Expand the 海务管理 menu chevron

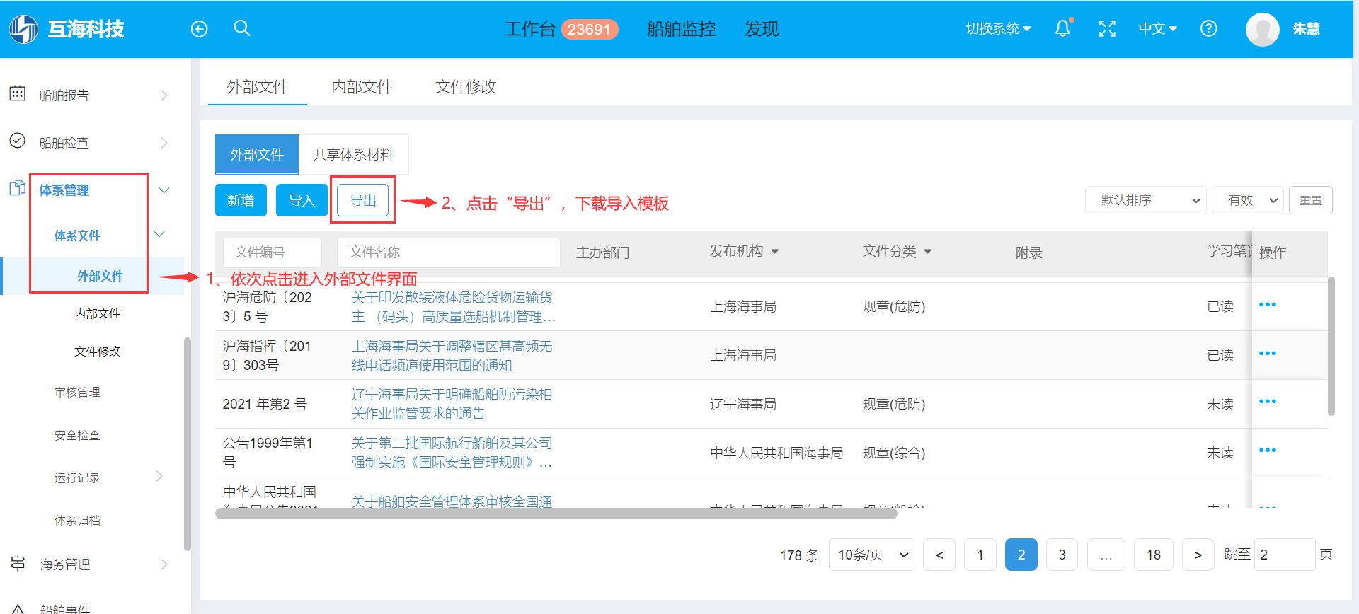point(164,564)
